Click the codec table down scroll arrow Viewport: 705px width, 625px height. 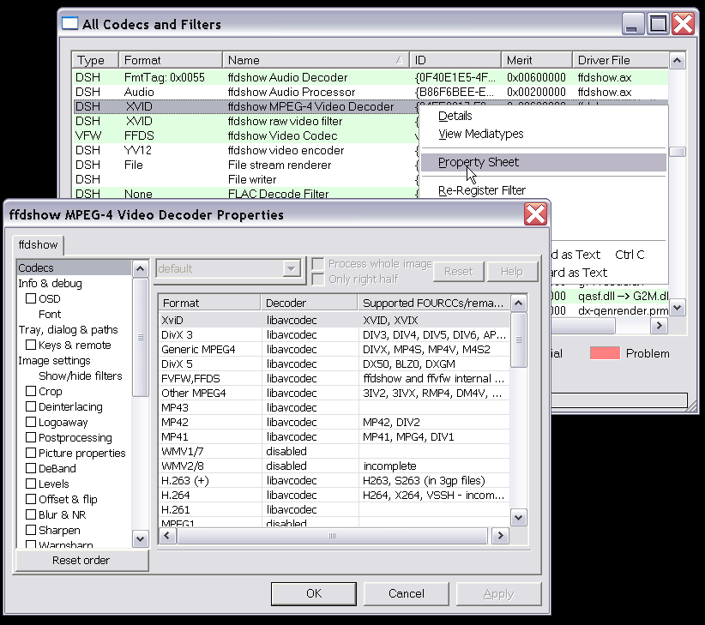(x=518, y=517)
